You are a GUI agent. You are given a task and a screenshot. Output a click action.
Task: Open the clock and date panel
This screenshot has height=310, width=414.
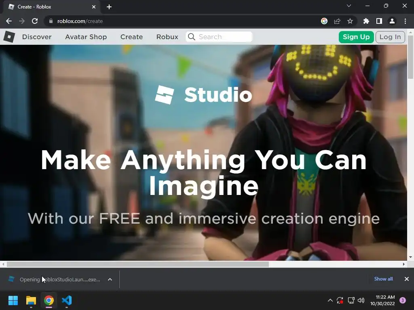click(382, 300)
